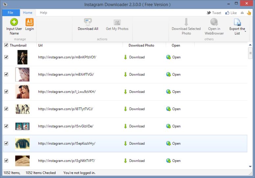Uncheck the I8TTytTVCJ row checkbox

click(x=6, y=109)
